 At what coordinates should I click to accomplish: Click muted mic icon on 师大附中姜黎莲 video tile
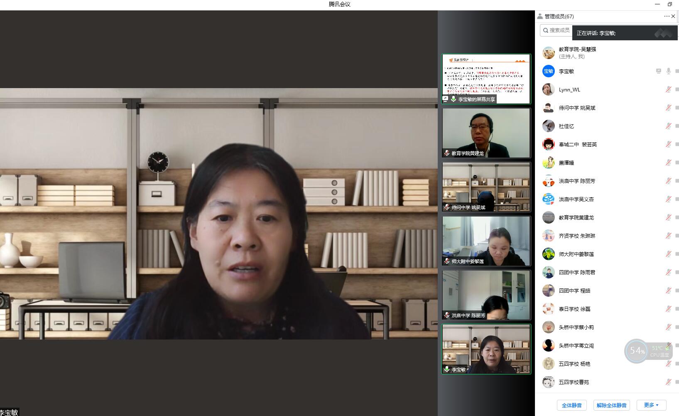[x=446, y=261]
